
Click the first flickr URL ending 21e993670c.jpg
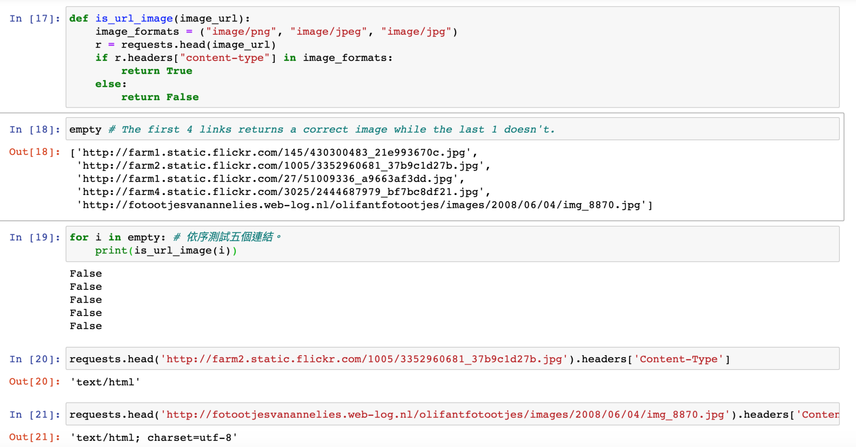coord(274,153)
